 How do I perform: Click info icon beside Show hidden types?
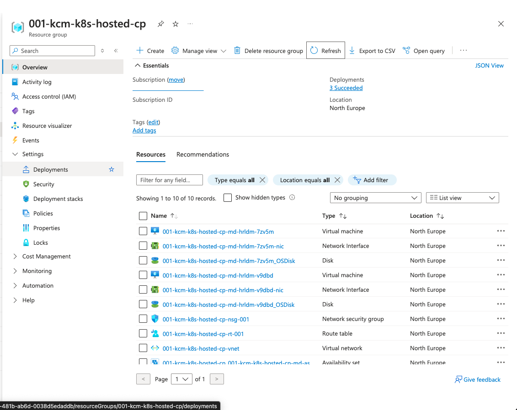292,198
